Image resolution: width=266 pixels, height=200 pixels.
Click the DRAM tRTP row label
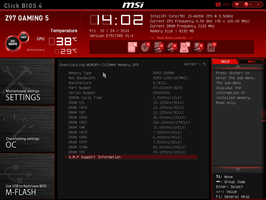click(x=78, y=142)
